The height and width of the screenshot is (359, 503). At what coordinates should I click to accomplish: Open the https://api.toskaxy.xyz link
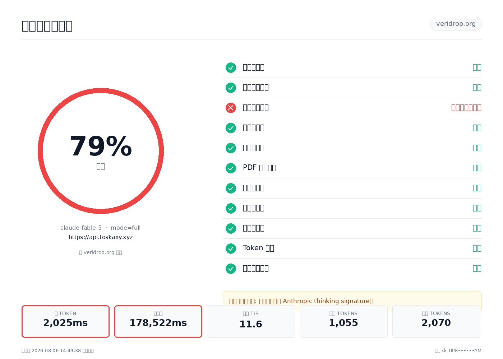pos(101,237)
